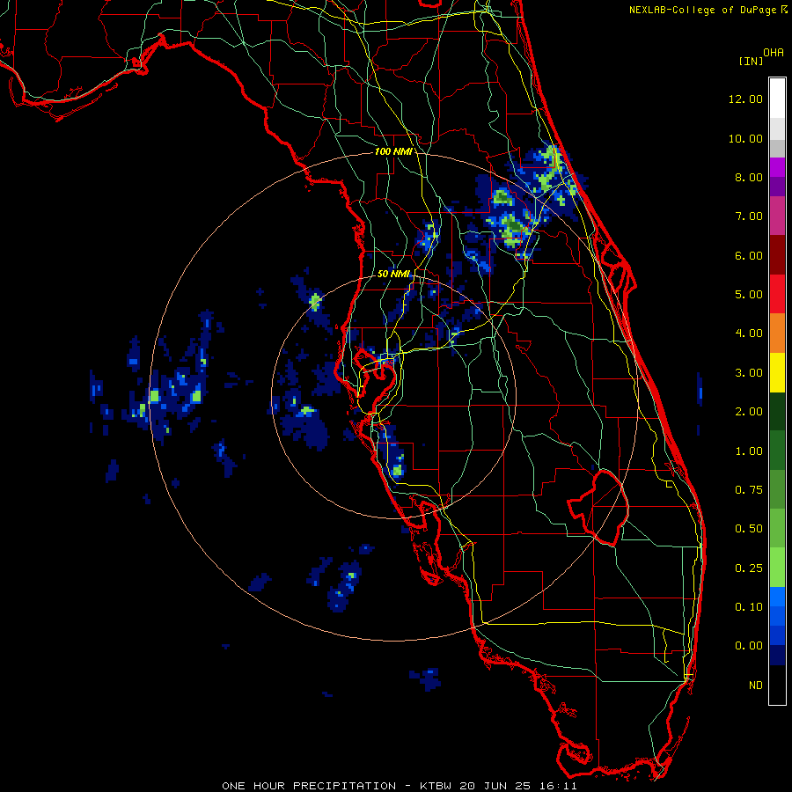Viewport: 792px width, 792px height.
Task: Click the 5.00 legend value
Action: [749, 295]
